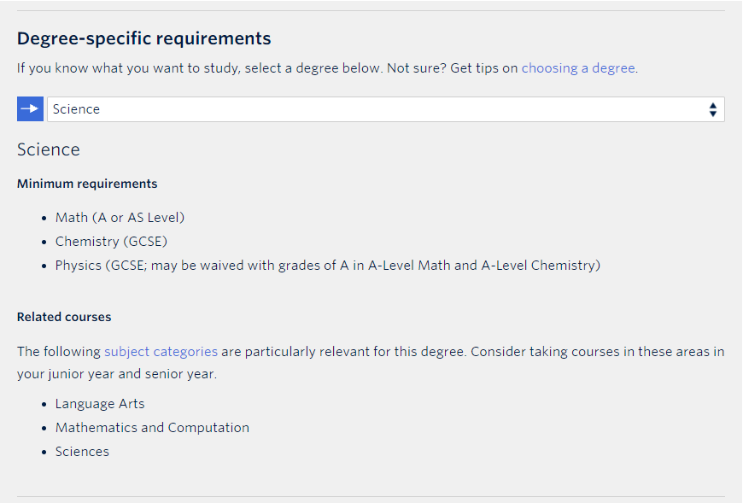
Task: Click the bullet point before 'Language Arts'
Action: 44,405
